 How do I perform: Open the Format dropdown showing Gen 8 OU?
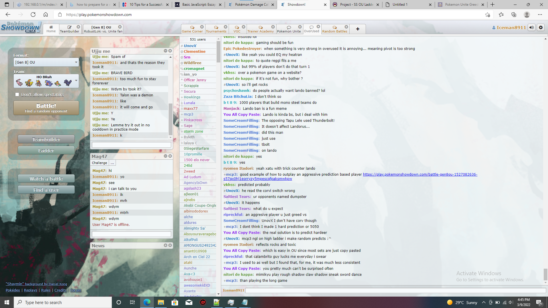click(46, 62)
